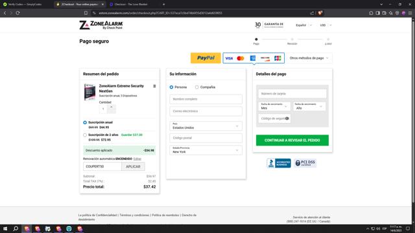Open the browser main menu
The height and width of the screenshot is (233, 415).
[410, 13]
